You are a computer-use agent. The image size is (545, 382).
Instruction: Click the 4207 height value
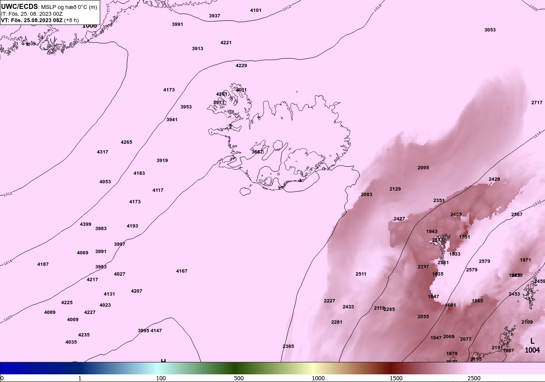point(137,291)
